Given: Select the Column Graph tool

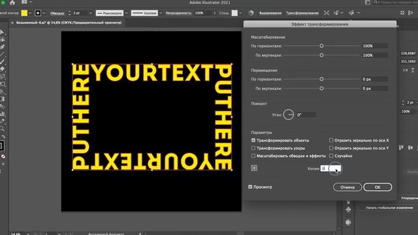Looking at the screenshot, I should tap(3, 114).
